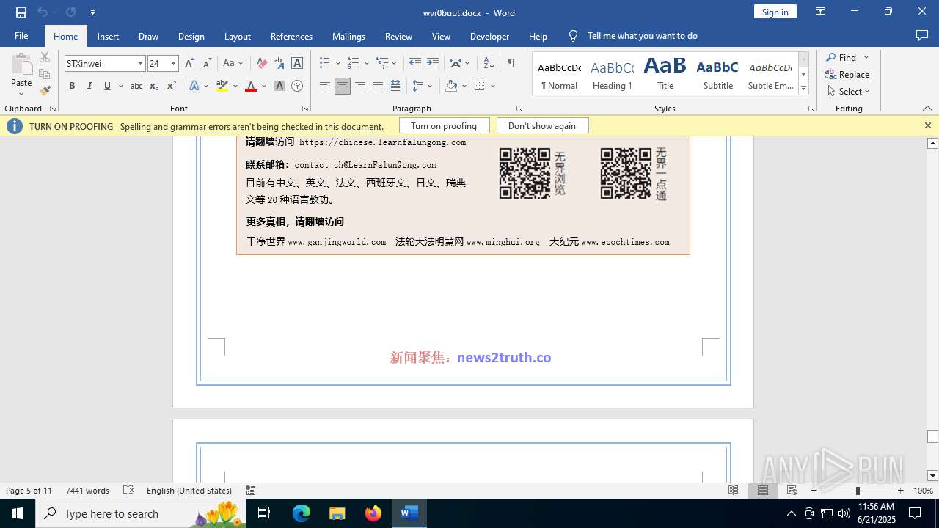Click the red Font Color swatch
The image size is (939, 528).
tap(251, 86)
